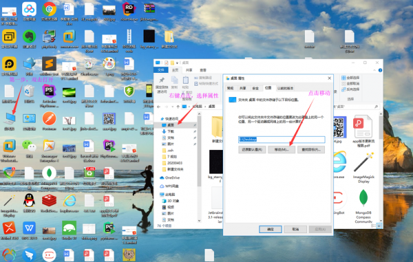Select the Android Studio desktop icon

(69, 230)
